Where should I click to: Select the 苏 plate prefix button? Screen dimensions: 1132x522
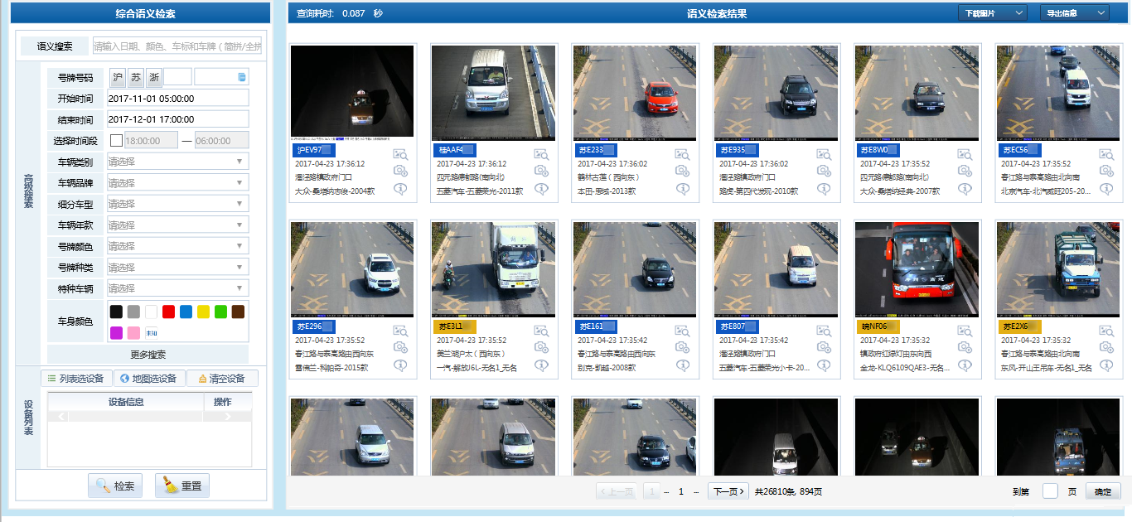(x=135, y=77)
